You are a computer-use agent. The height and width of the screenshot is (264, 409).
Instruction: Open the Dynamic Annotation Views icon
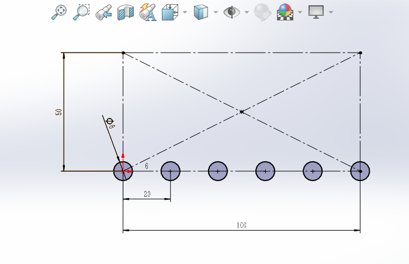148,12
